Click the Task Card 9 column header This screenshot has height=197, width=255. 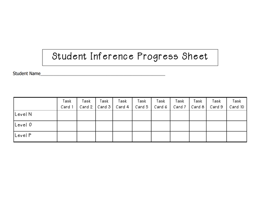tap(216, 104)
